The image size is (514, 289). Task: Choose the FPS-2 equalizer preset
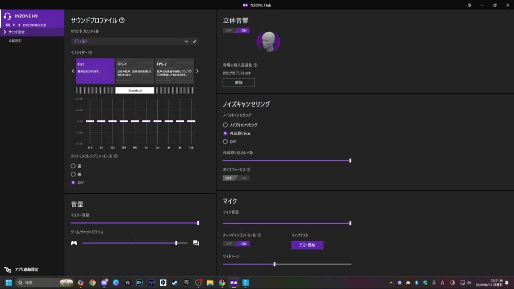click(x=174, y=71)
